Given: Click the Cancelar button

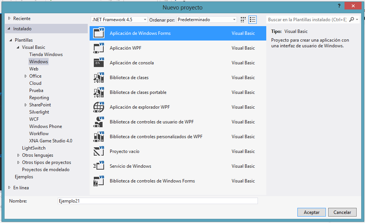Looking at the screenshot, I should pyautogui.click(x=342, y=212).
